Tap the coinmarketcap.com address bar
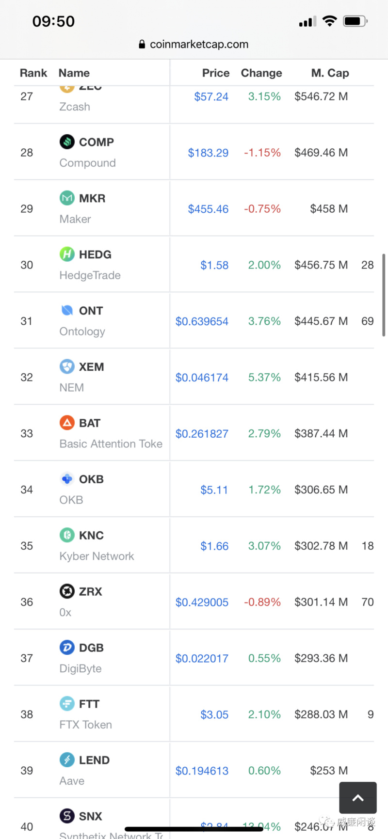The width and height of the screenshot is (388, 839). click(x=194, y=44)
